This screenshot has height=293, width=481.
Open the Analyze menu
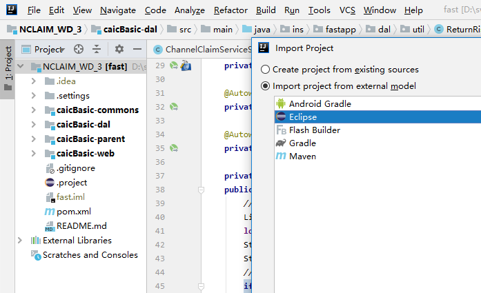(190, 10)
